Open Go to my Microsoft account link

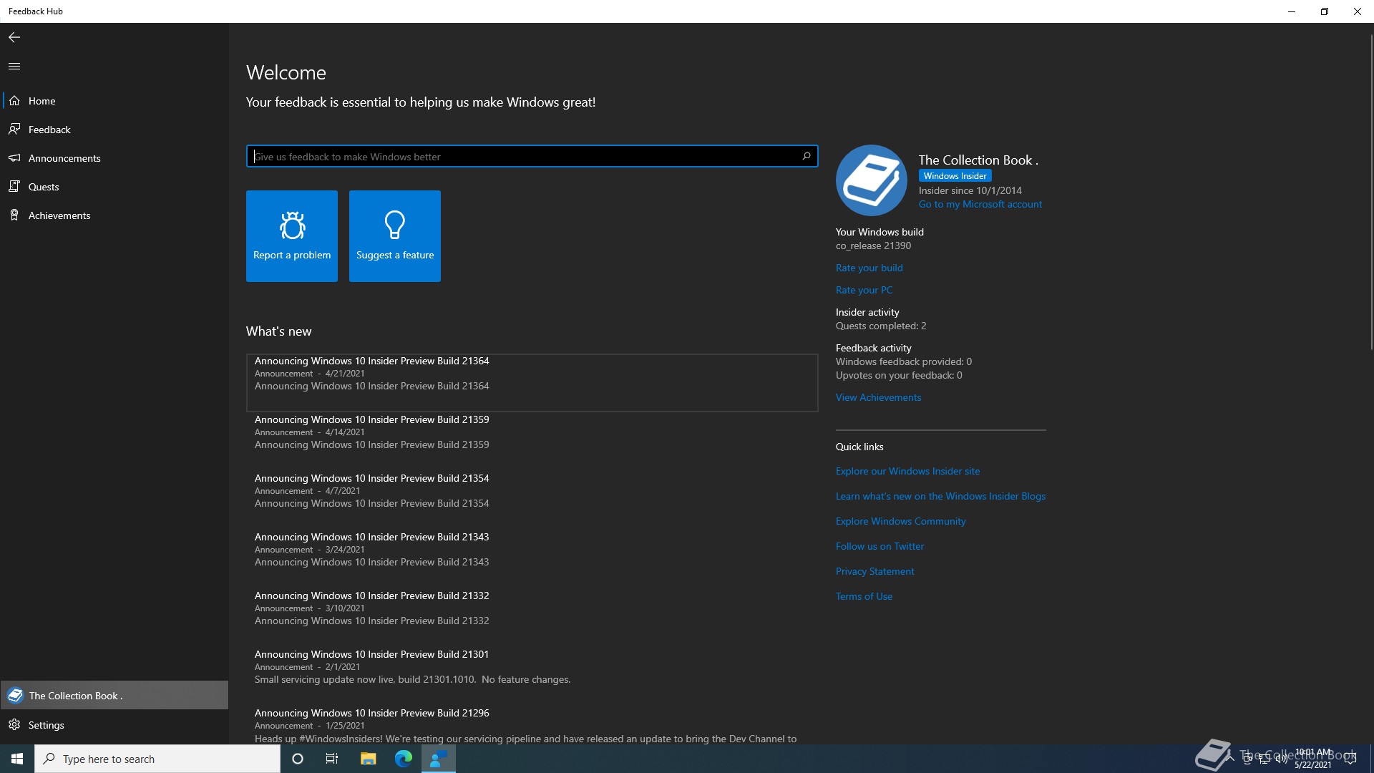[980, 205]
